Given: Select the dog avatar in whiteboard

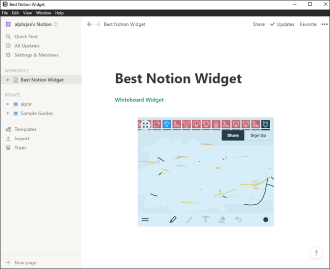Looking at the screenshot, I should pyautogui.click(x=206, y=124).
